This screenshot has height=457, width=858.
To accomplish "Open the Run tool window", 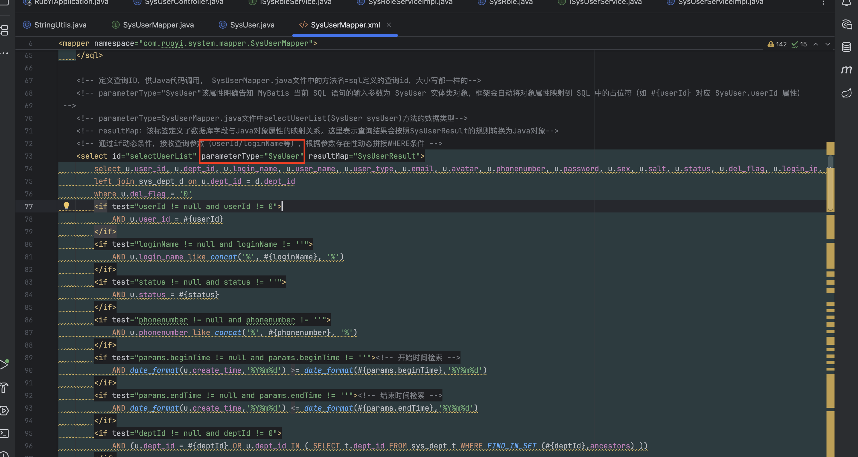I will [4, 365].
